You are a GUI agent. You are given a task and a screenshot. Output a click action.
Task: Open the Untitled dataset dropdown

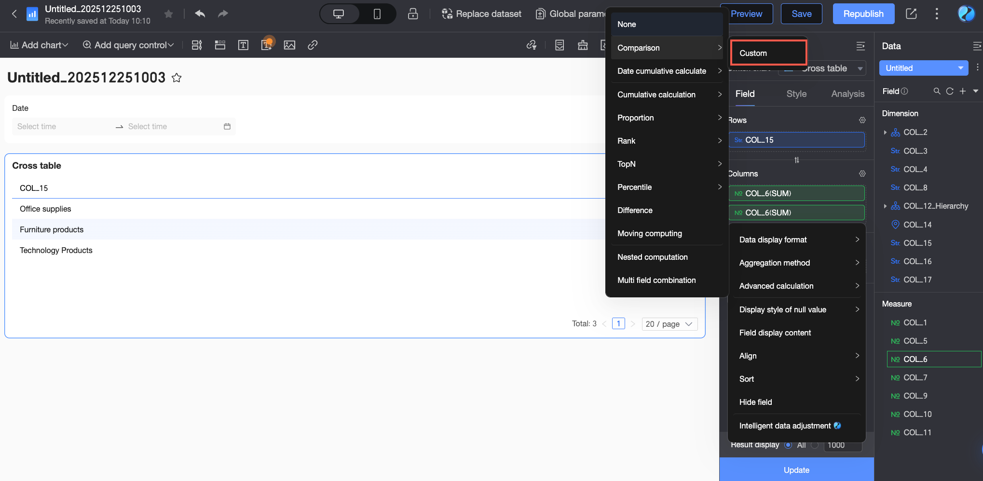pyautogui.click(x=924, y=68)
